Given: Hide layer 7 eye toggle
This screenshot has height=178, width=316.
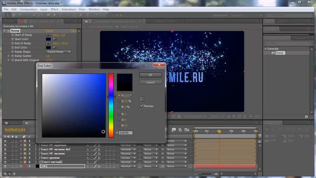Looking at the screenshot, I should pyautogui.click(x=5, y=166).
